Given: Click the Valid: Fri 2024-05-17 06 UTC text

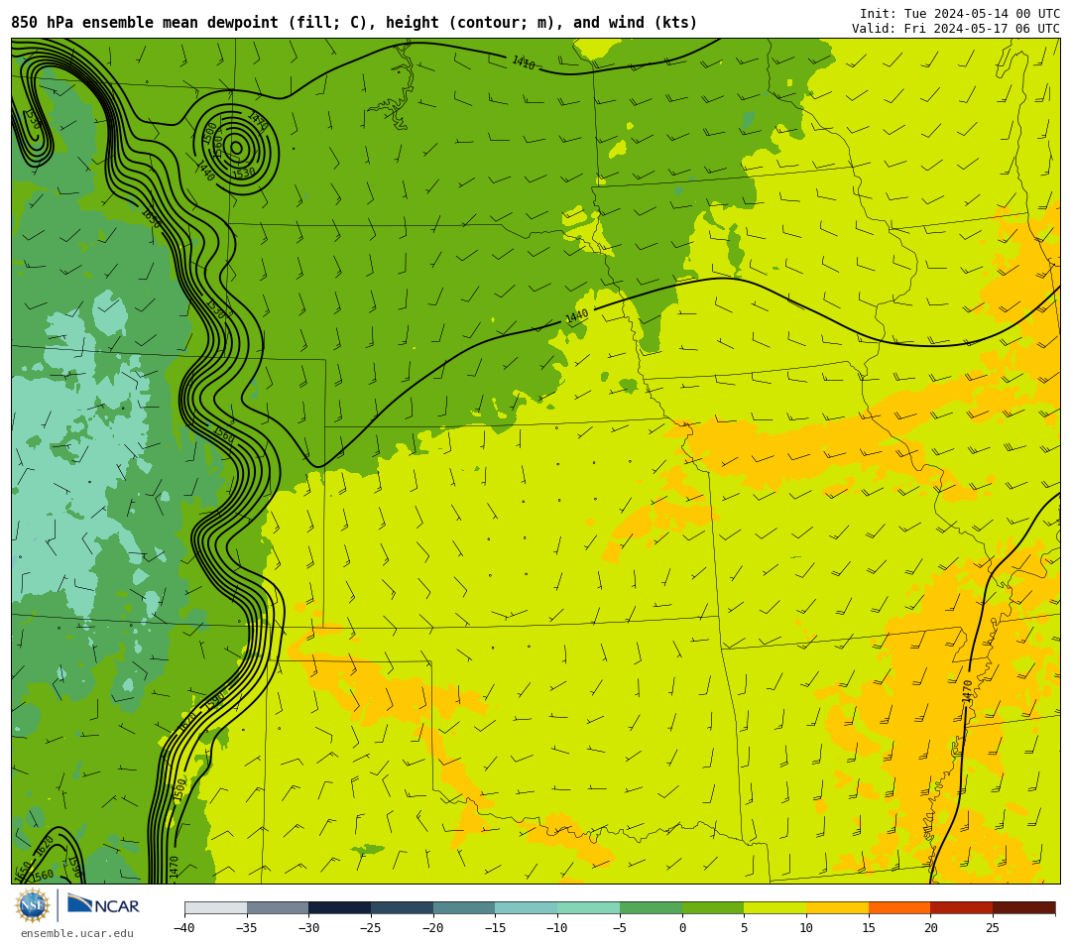Looking at the screenshot, I should point(956,28).
